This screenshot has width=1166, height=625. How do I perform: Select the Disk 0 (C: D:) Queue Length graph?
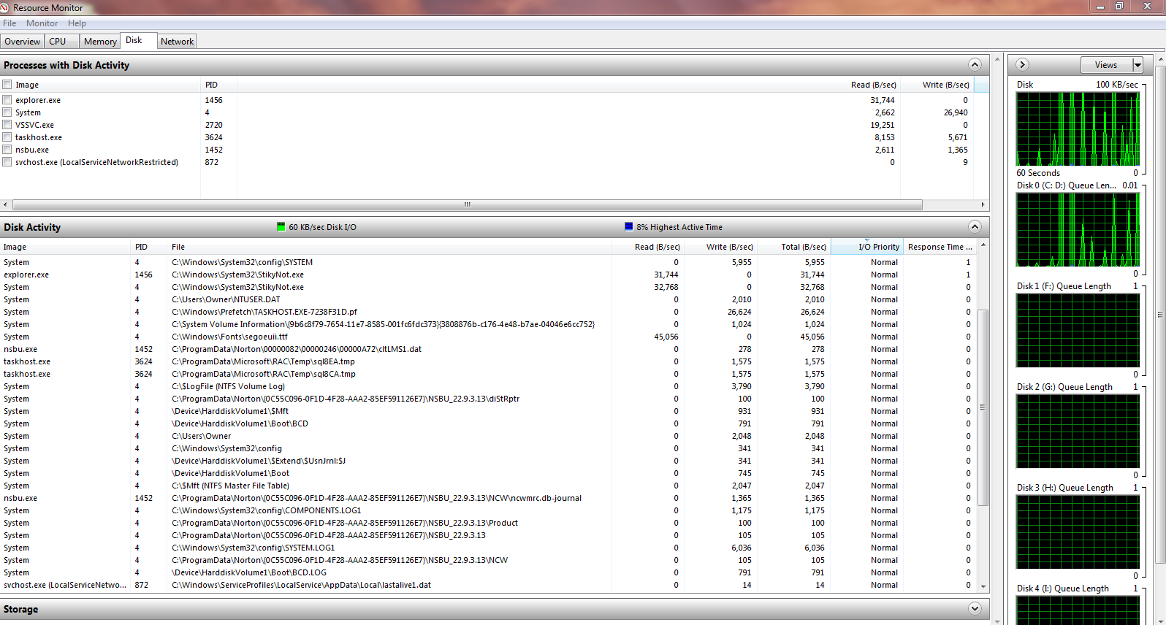coord(1078,230)
